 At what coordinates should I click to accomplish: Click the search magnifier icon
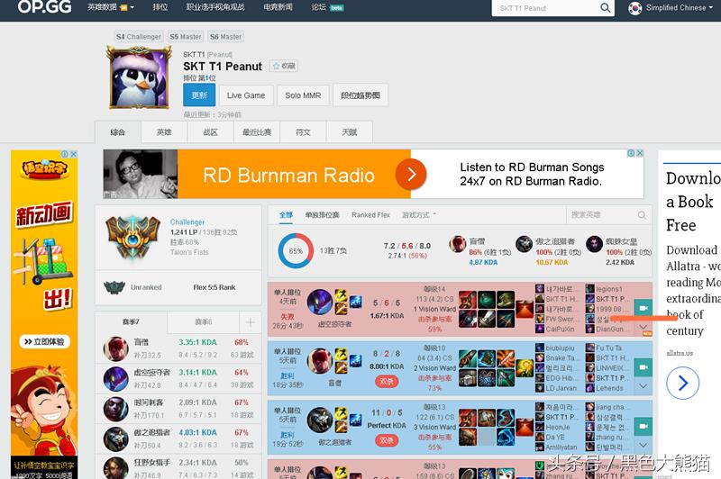(x=606, y=8)
